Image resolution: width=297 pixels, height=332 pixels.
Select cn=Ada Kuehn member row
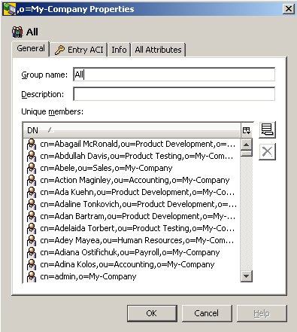tap(132, 192)
